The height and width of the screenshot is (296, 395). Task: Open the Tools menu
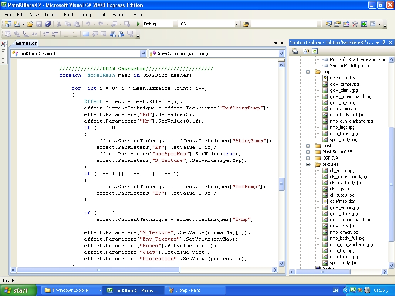102,15
